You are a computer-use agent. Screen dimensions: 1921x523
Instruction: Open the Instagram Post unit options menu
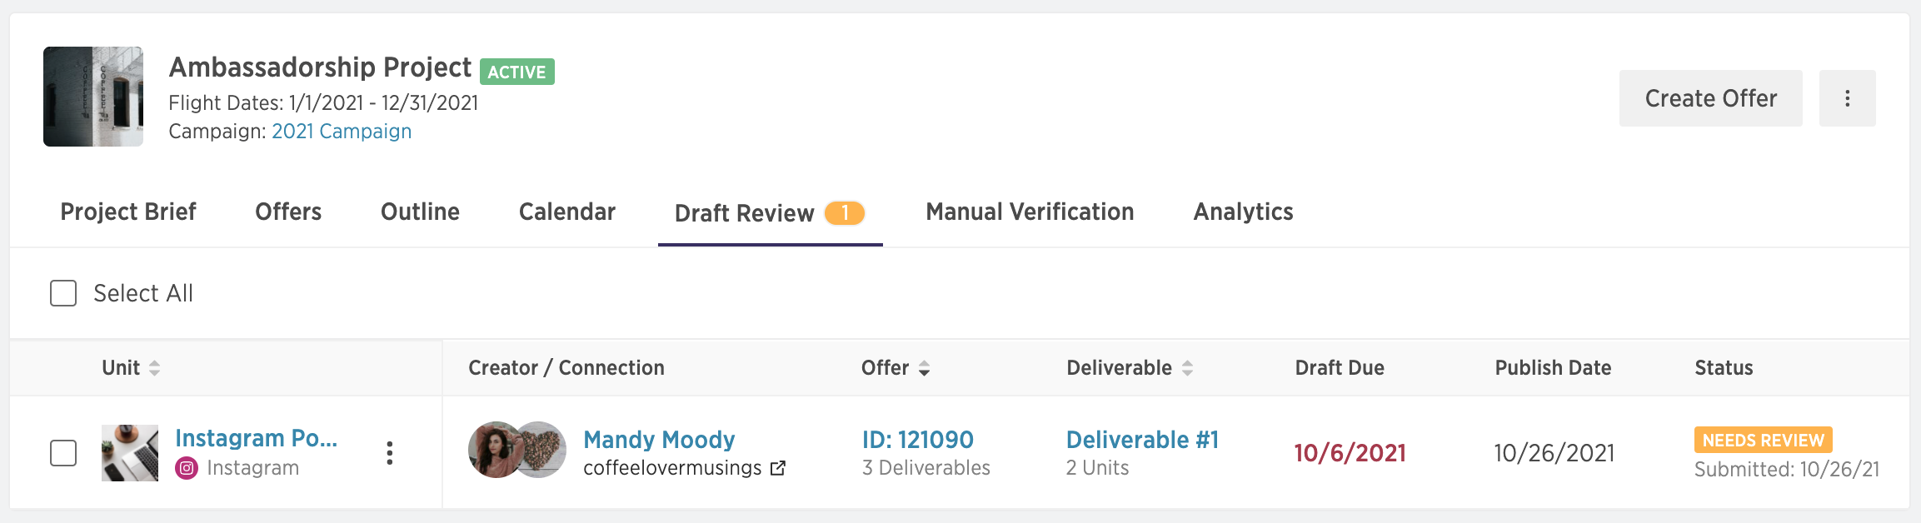tap(389, 453)
